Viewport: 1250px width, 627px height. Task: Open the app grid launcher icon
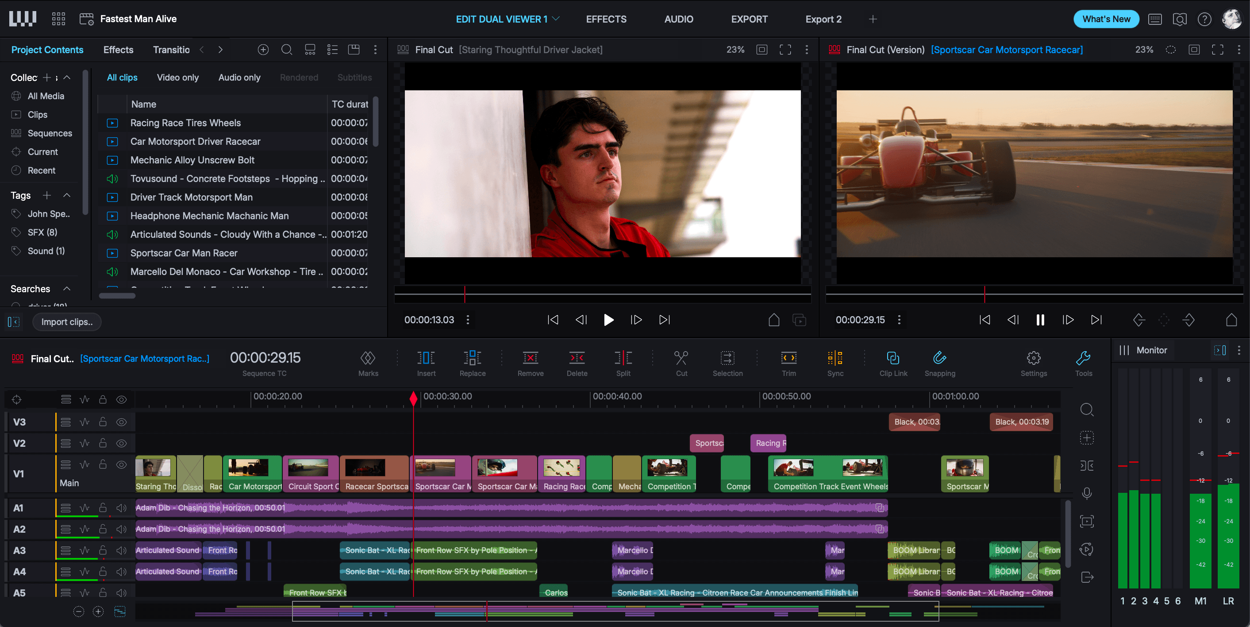pos(58,19)
